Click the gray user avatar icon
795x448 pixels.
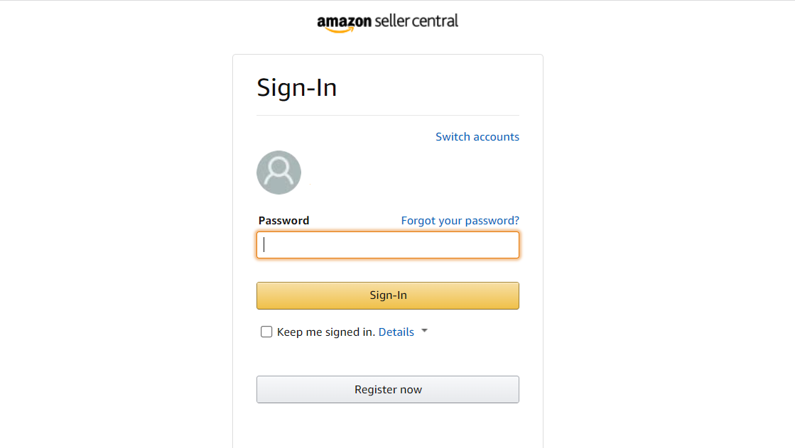click(279, 173)
